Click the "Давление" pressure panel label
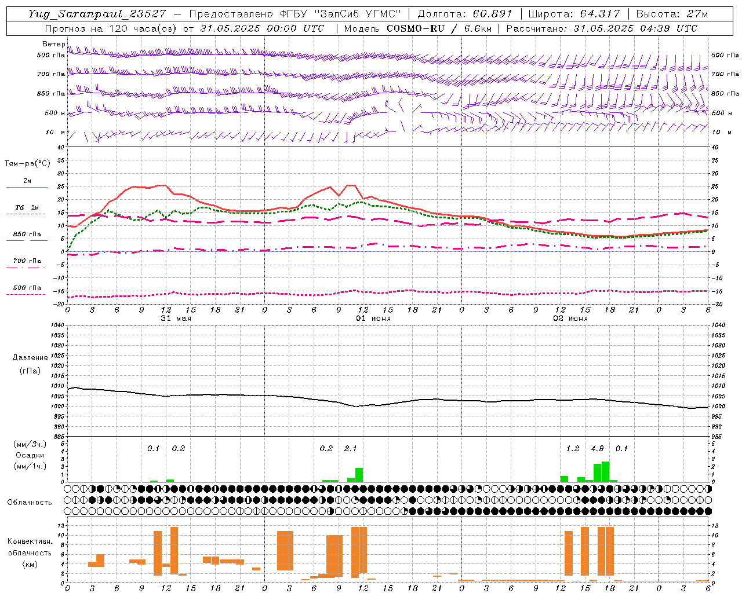Screen dimensions: 742x593 pyautogui.click(x=30, y=358)
